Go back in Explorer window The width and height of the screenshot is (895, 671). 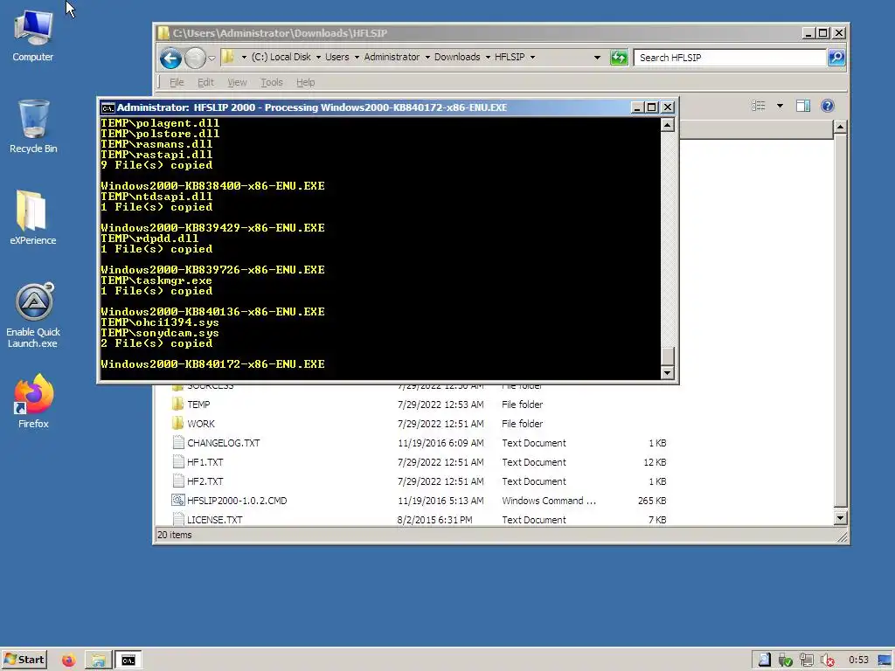tap(170, 58)
